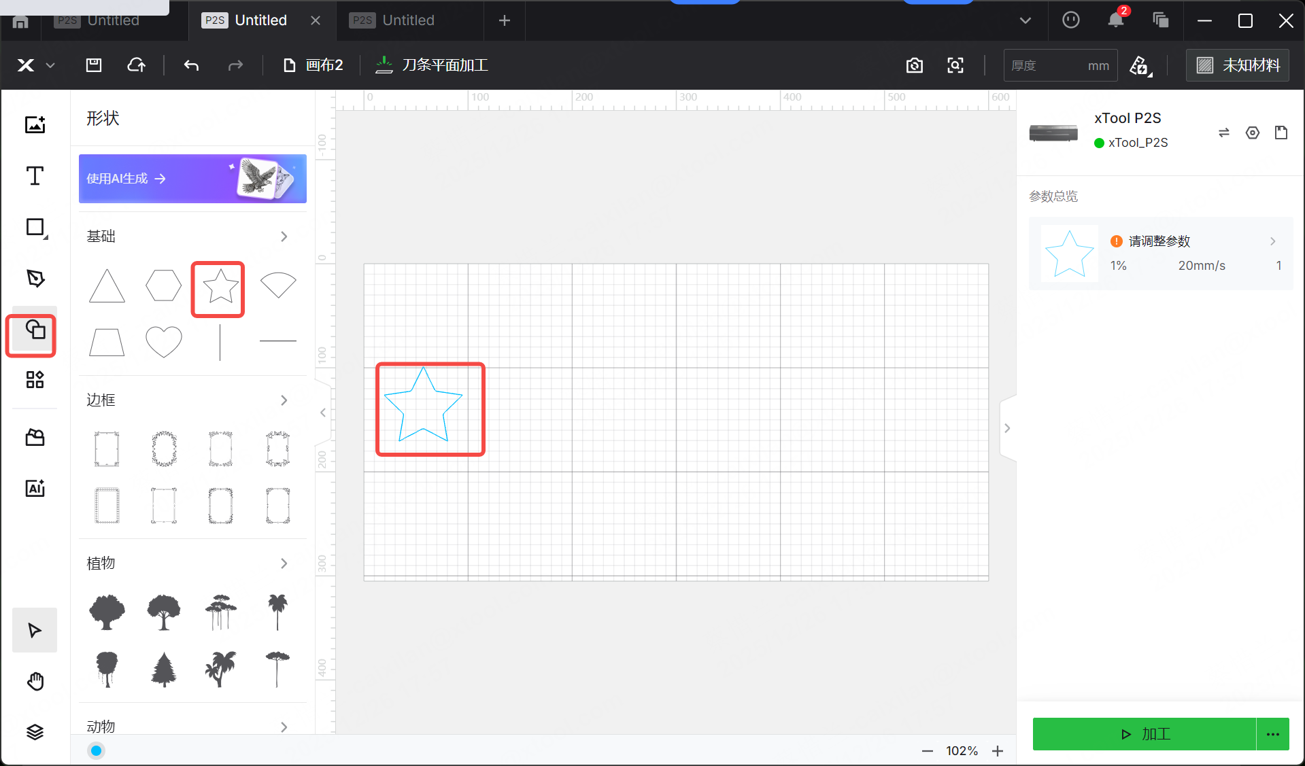Click the 厚度 thickness input field
Image resolution: width=1305 pixels, height=766 pixels.
[1046, 65]
